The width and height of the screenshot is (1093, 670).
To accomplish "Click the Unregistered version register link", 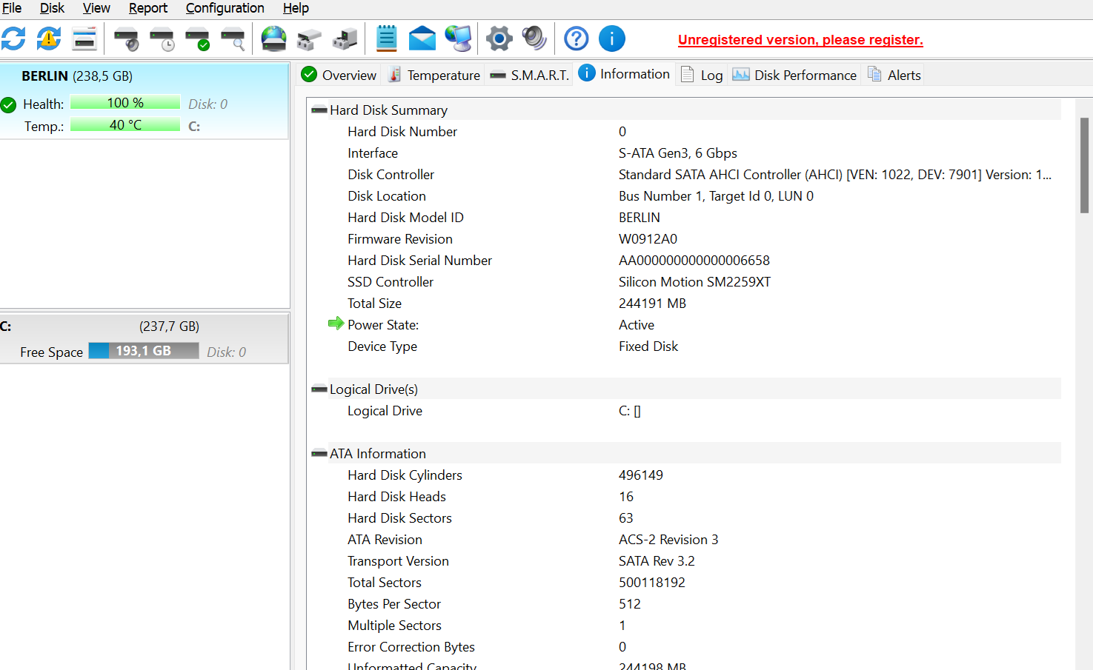I will click(x=800, y=40).
